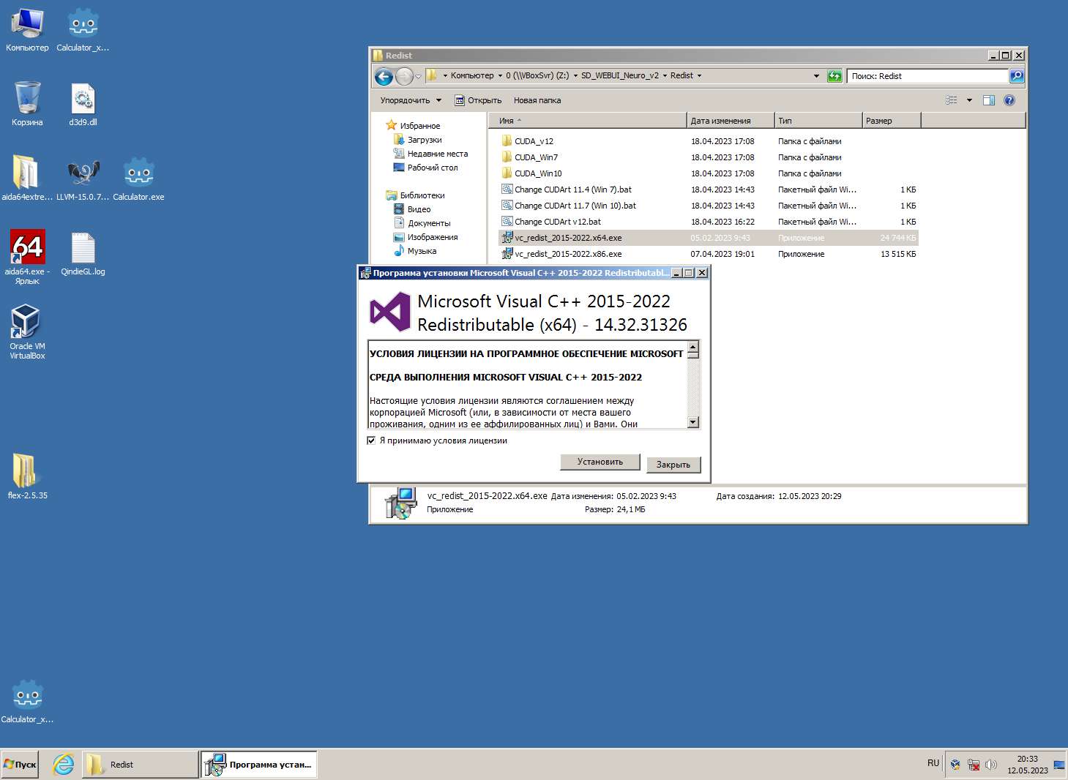Sort files by the Имя column header
The height and width of the screenshot is (780, 1068).
click(588, 121)
